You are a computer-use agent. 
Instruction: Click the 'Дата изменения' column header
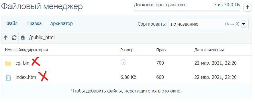click(209, 50)
